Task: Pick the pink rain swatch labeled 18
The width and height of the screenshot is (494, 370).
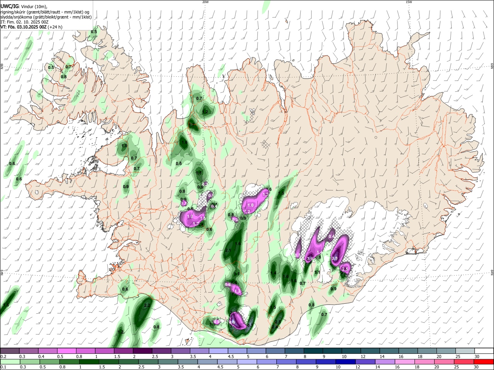Action: click(425, 362)
